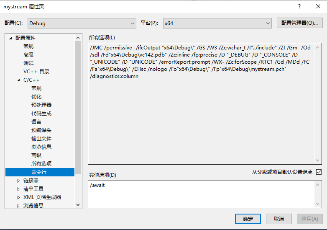The width and height of the screenshot is (327, 230).
Task: Expand the 清单工具 tree node
Action: (x=18, y=189)
